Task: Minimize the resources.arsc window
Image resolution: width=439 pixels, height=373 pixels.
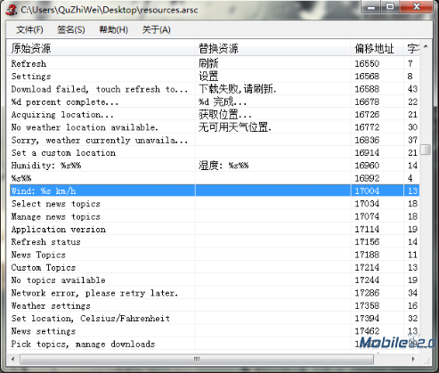Action: pyautogui.click(x=371, y=7)
